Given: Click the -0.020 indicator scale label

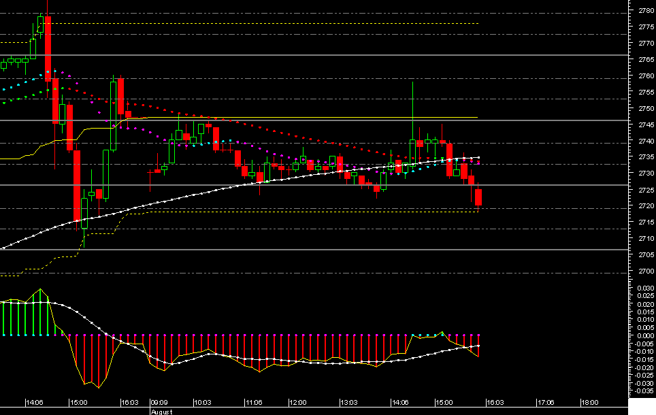Looking at the screenshot, I should click(644, 367).
